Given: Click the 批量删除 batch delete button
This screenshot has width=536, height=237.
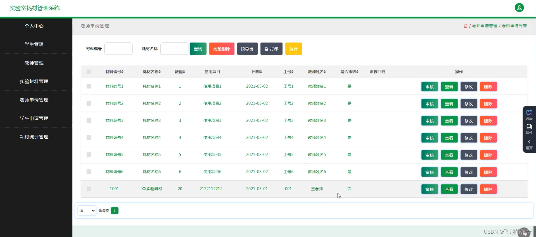Looking at the screenshot, I should pos(222,49).
